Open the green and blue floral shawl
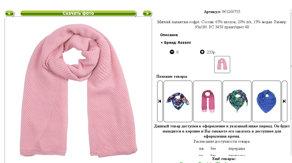 click(237, 101)
